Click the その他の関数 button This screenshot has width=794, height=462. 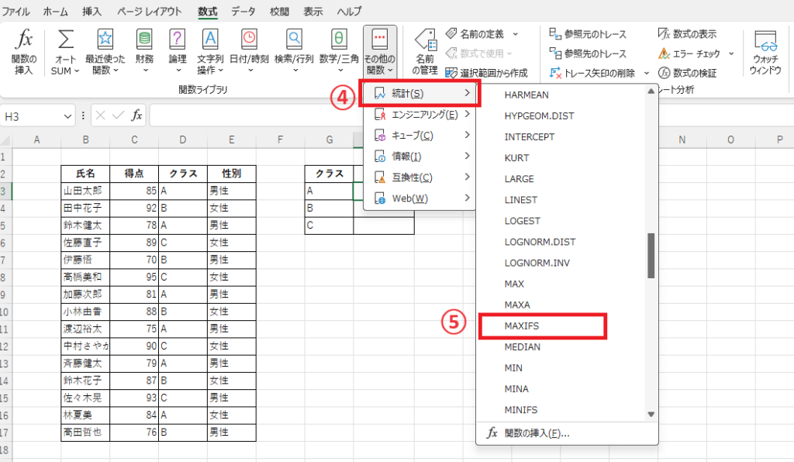[x=380, y=52]
